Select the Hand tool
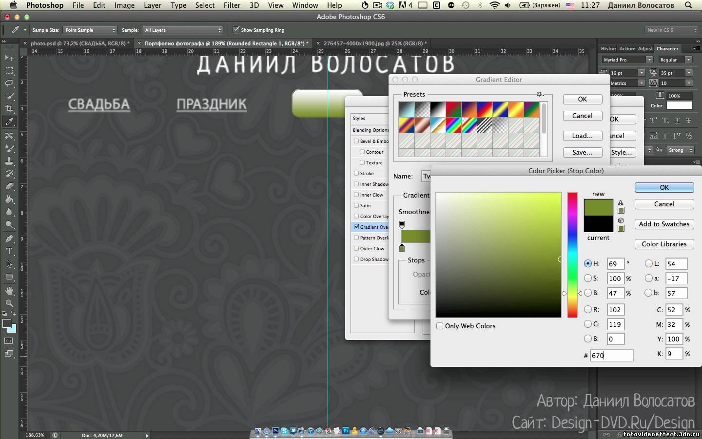Viewport: 702px width, 439px height. click(x=9, y=291)
